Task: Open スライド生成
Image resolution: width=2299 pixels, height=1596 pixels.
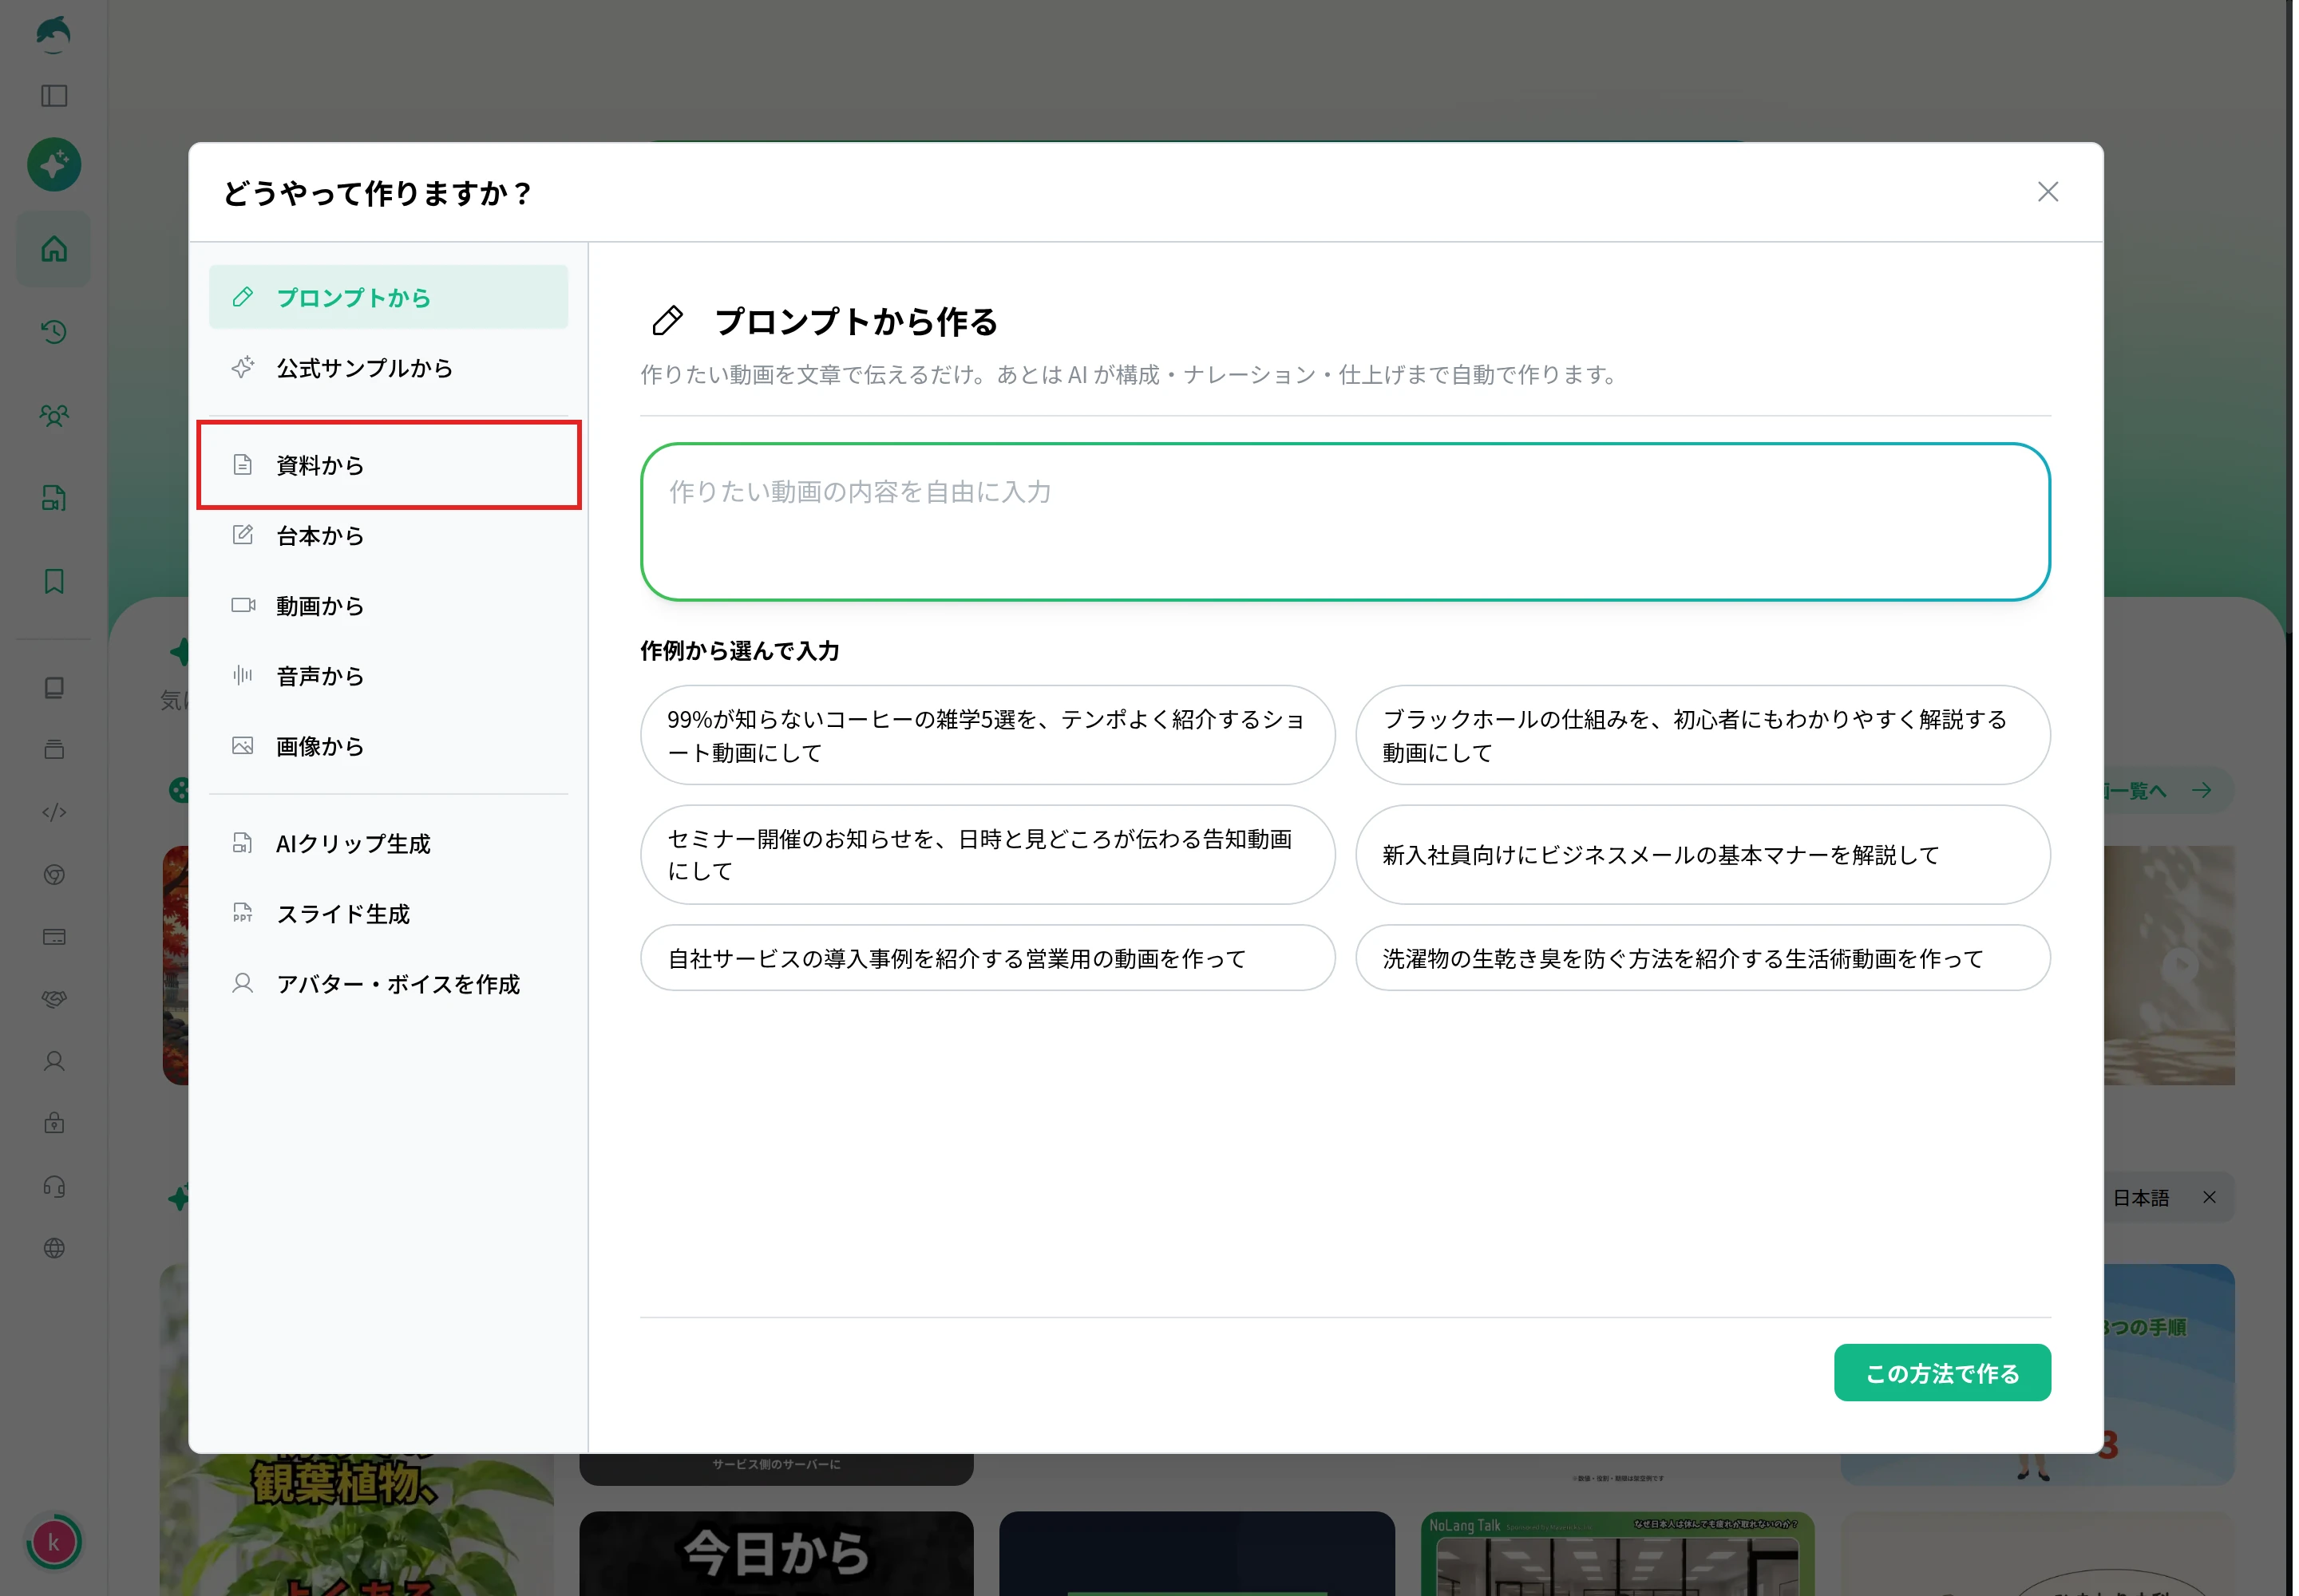Action: click(x=388, y=913)
